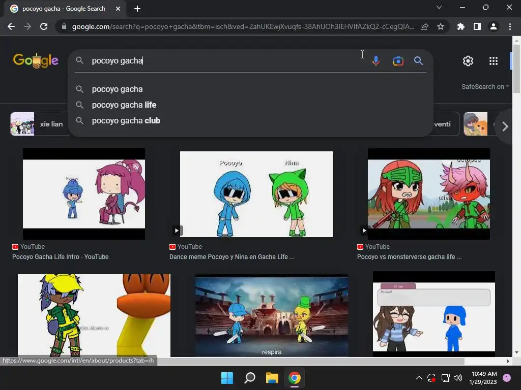Click the Chrome taskbar icon

pyautogui.click(x=295, y=378)
